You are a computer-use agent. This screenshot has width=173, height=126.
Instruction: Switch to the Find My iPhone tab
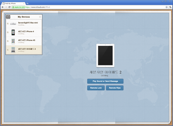tap(13, 4)
